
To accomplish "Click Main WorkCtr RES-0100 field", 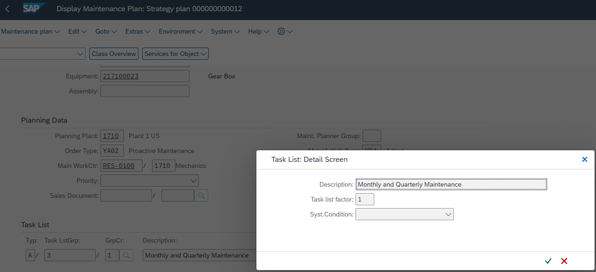I will [121, 166].
